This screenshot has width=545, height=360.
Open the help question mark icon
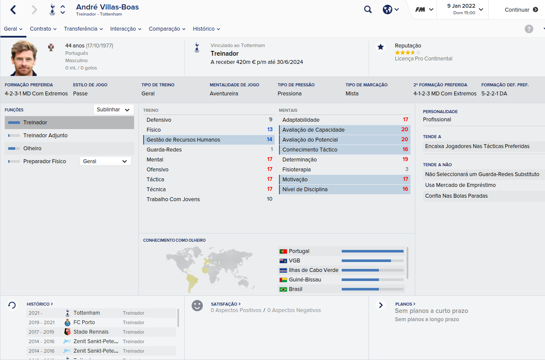529,29
